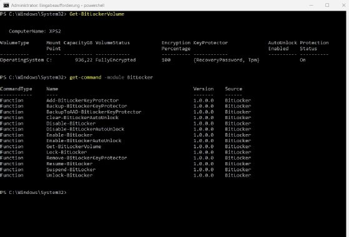The image size is (349, 237).
Task: Click the Lock-BitLocker function name
Action: [67, 152]
